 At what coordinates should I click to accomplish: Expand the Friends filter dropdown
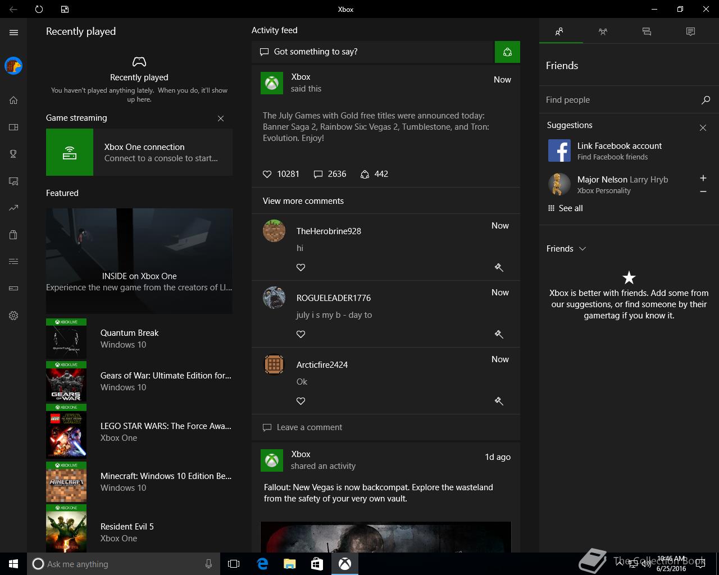566,249
